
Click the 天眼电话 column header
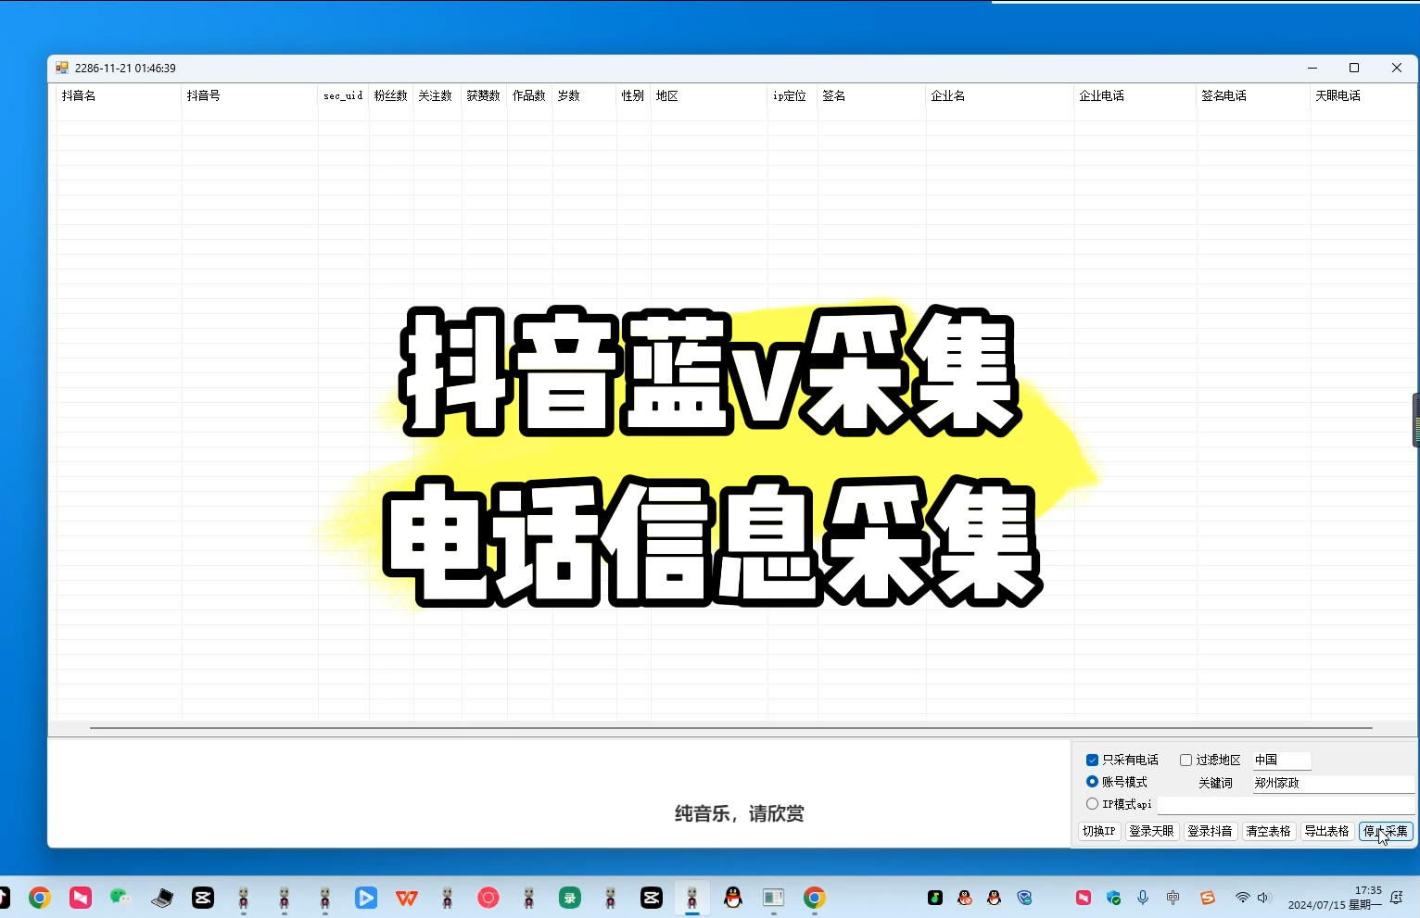[1363, 95]
